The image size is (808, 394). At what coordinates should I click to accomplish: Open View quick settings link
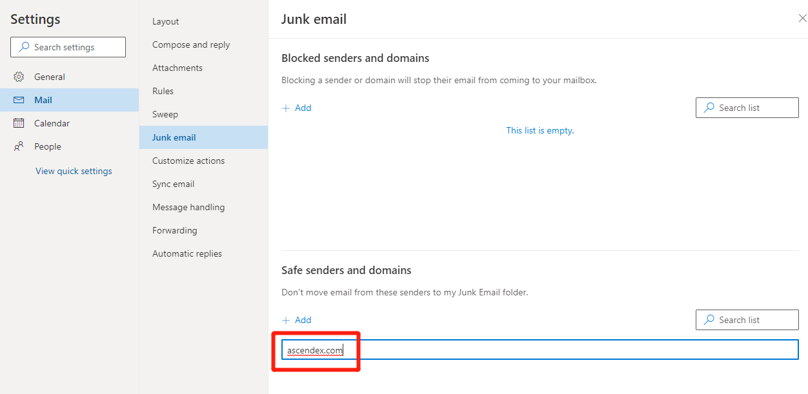point(74,171)
